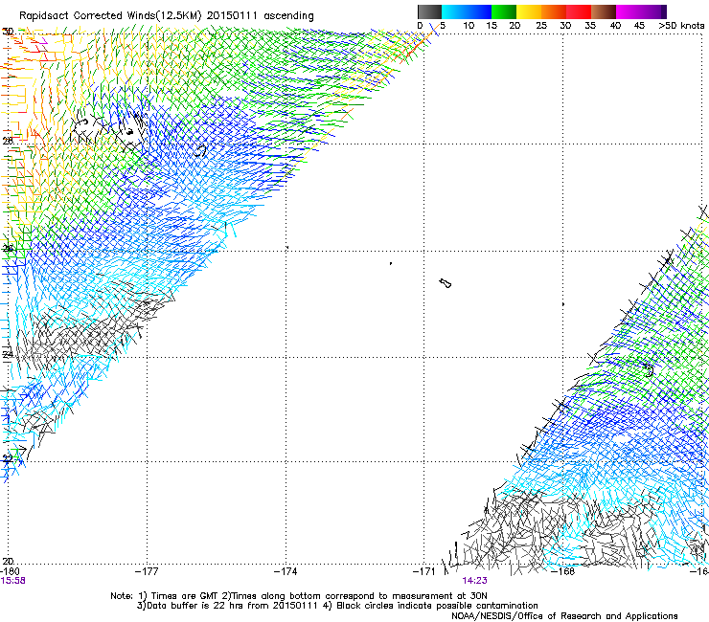709x622 pixels.
Task: Click the yellow 20-25 knots legend segment
Action: 529,11
